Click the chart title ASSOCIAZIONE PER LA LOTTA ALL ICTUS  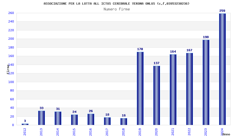pos(117,4)
